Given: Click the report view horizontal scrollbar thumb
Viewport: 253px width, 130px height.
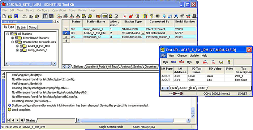Looking at the screenshot, I should pos(127,120).
